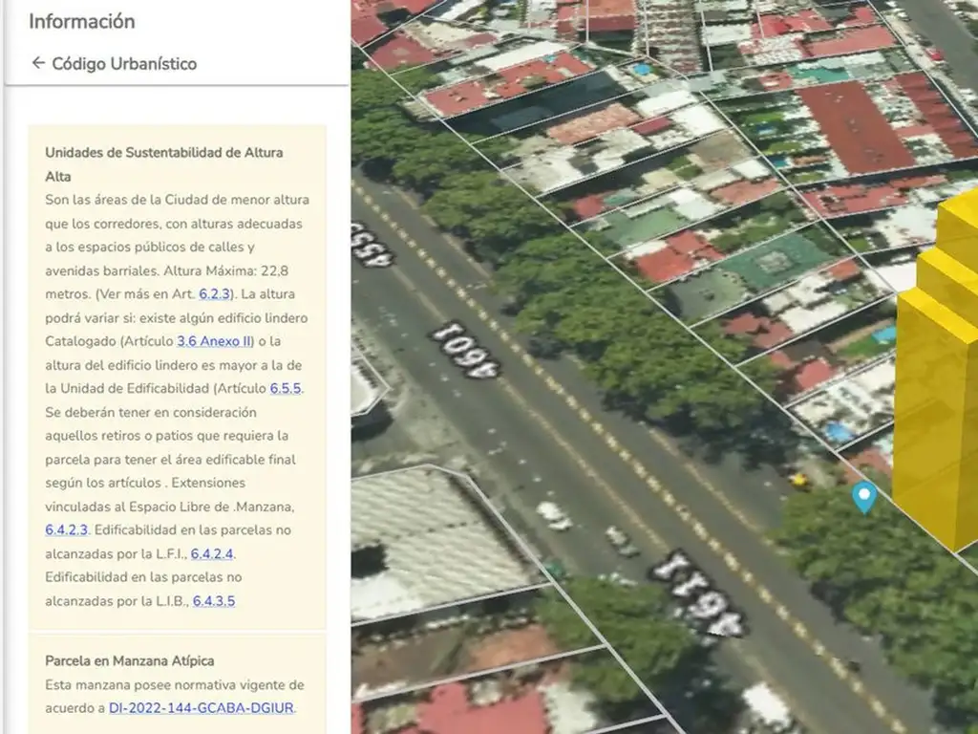Open the Art. 6.2.3 link
This screenshot has height=734, width=978.
[x=215, y=293]
